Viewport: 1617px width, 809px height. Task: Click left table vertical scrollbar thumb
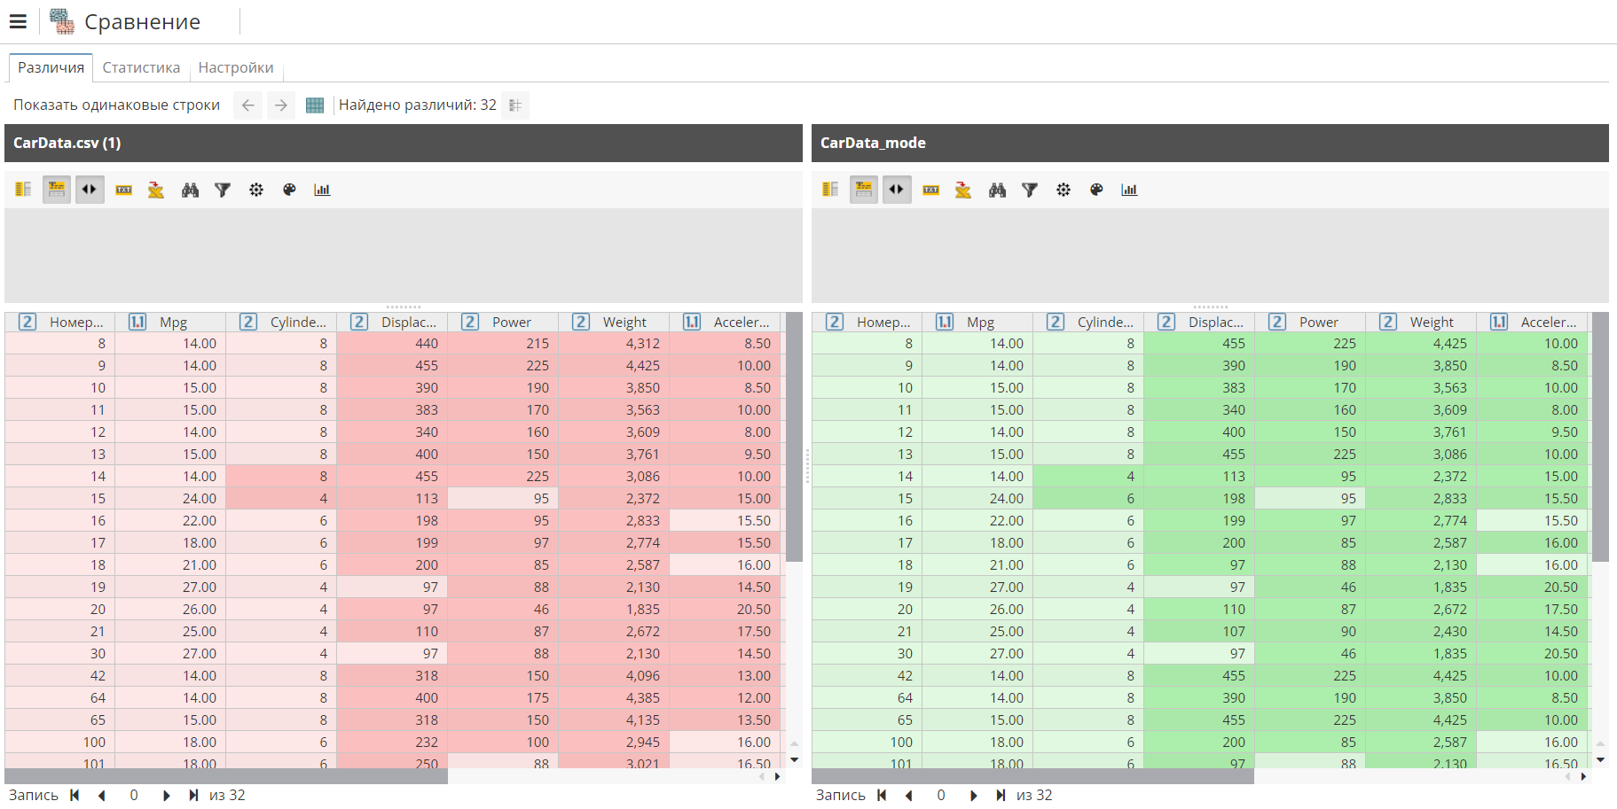pos(795,437)
